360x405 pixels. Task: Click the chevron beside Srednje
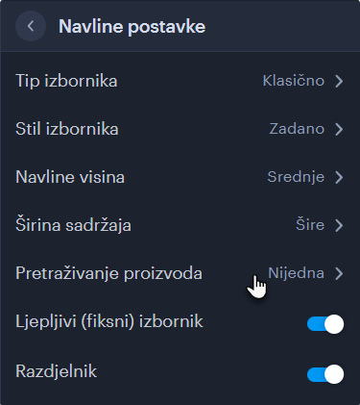coord(339,177)
